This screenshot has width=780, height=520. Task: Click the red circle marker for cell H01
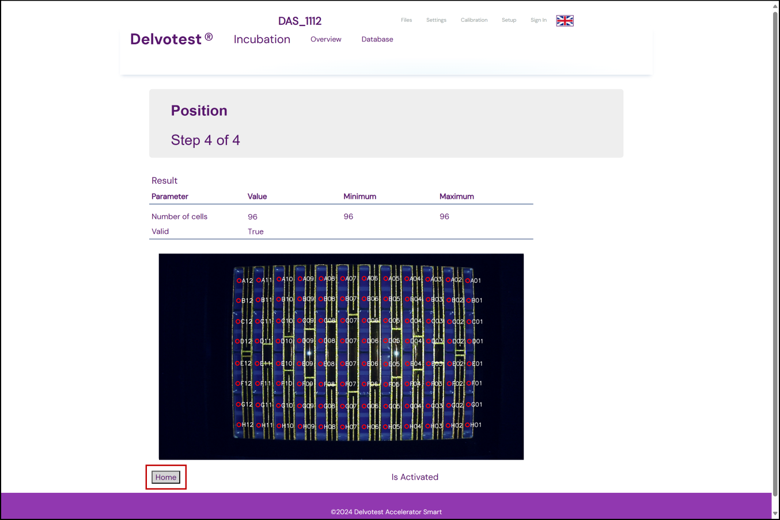[x=468, y=425]
